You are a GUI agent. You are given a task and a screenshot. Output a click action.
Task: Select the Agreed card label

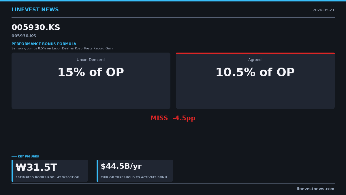[255, 60]
